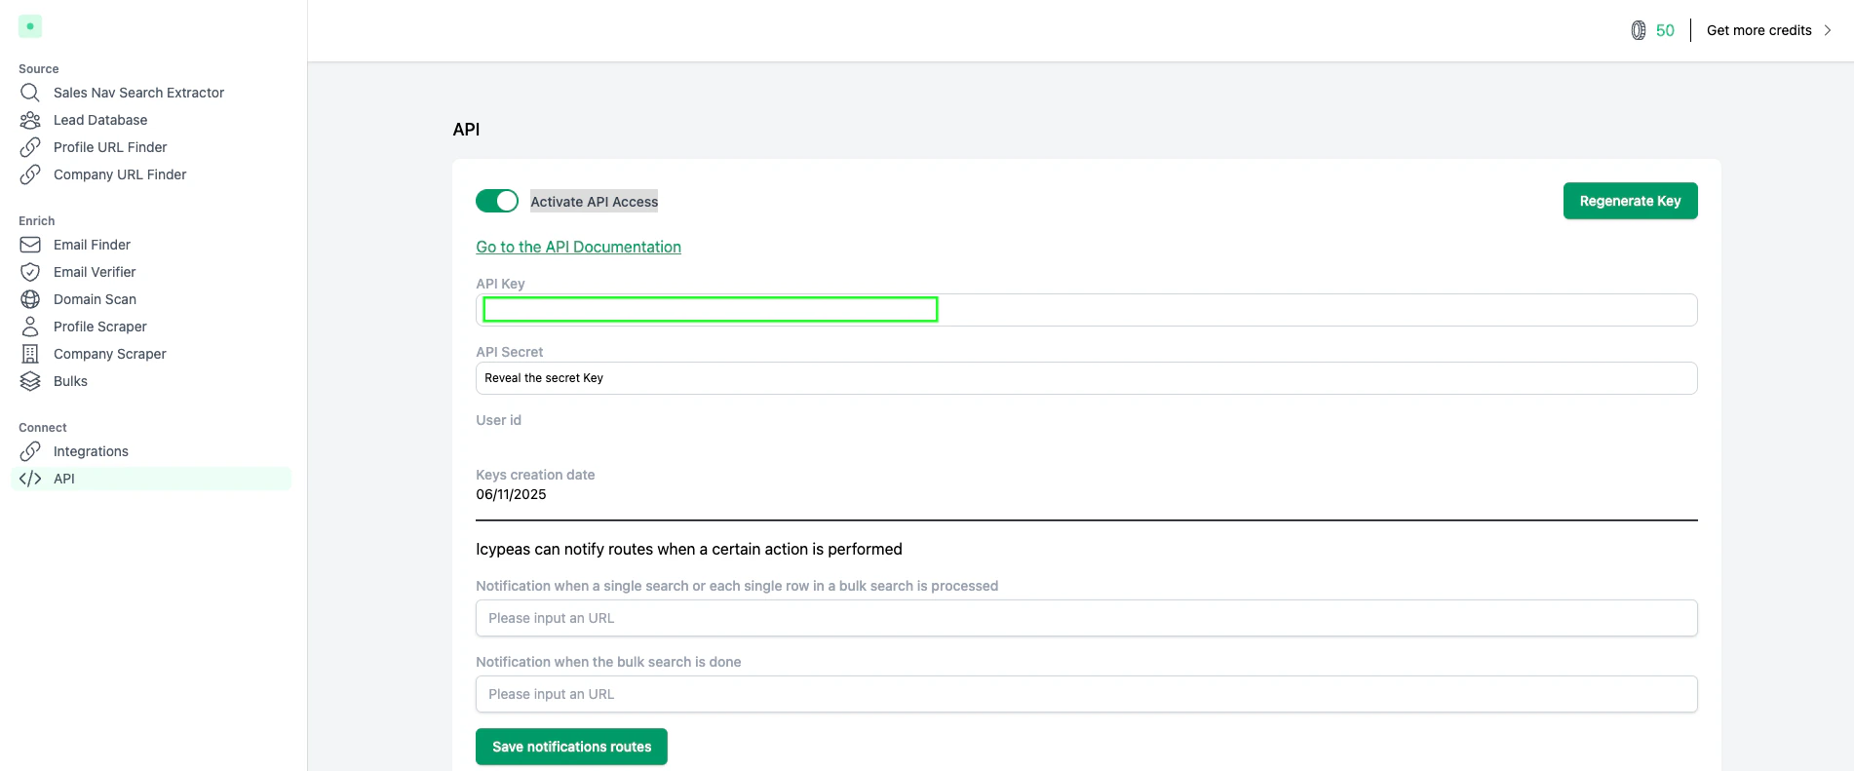Click the Regenerate Key button
Viewport: 1854px width, 771px height.
(1630, 201)
